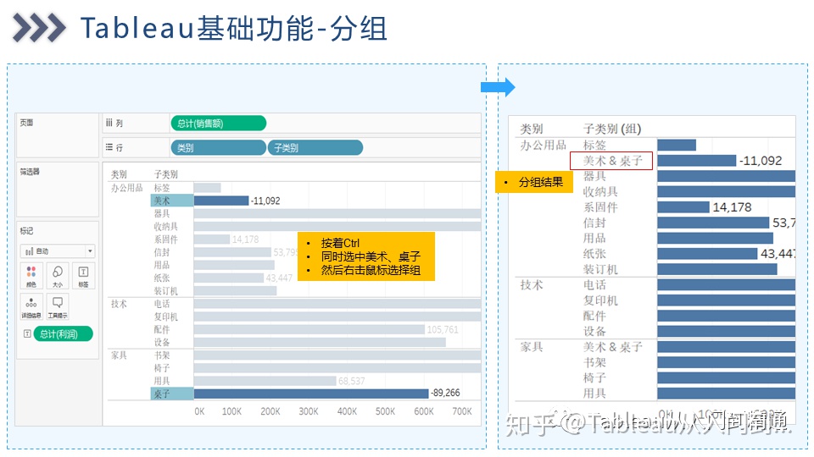Click 复印机 row label in right chart

pyautogui.click(x=600, y=300)
